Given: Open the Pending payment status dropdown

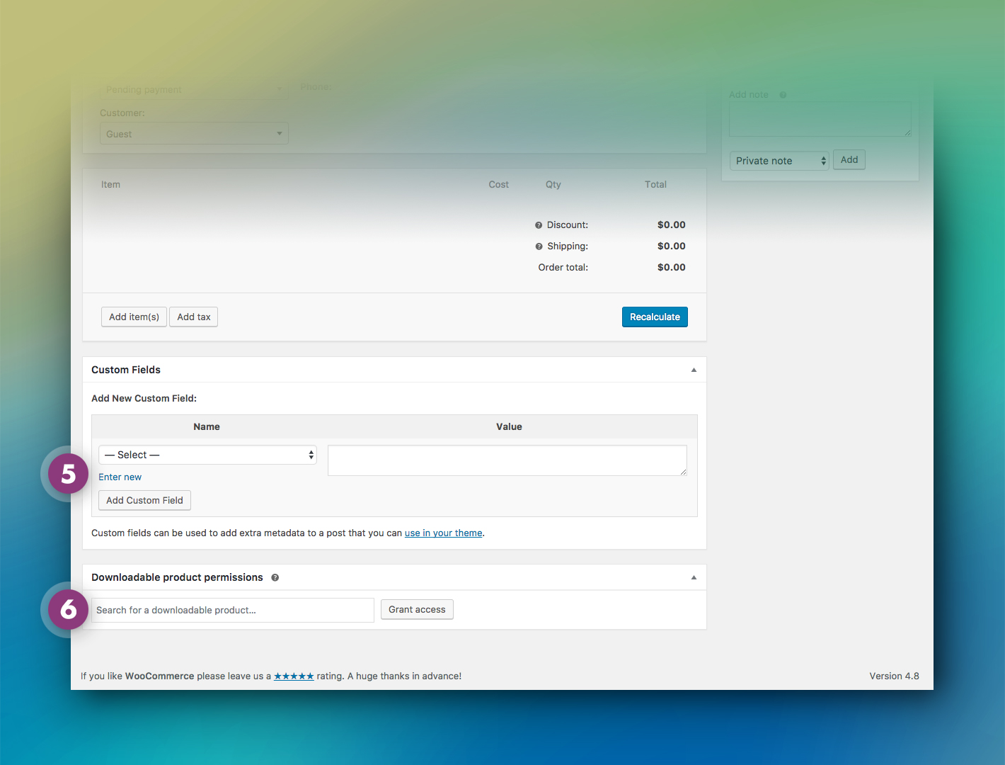Looking at the screenshot, I should coord(193,90).
